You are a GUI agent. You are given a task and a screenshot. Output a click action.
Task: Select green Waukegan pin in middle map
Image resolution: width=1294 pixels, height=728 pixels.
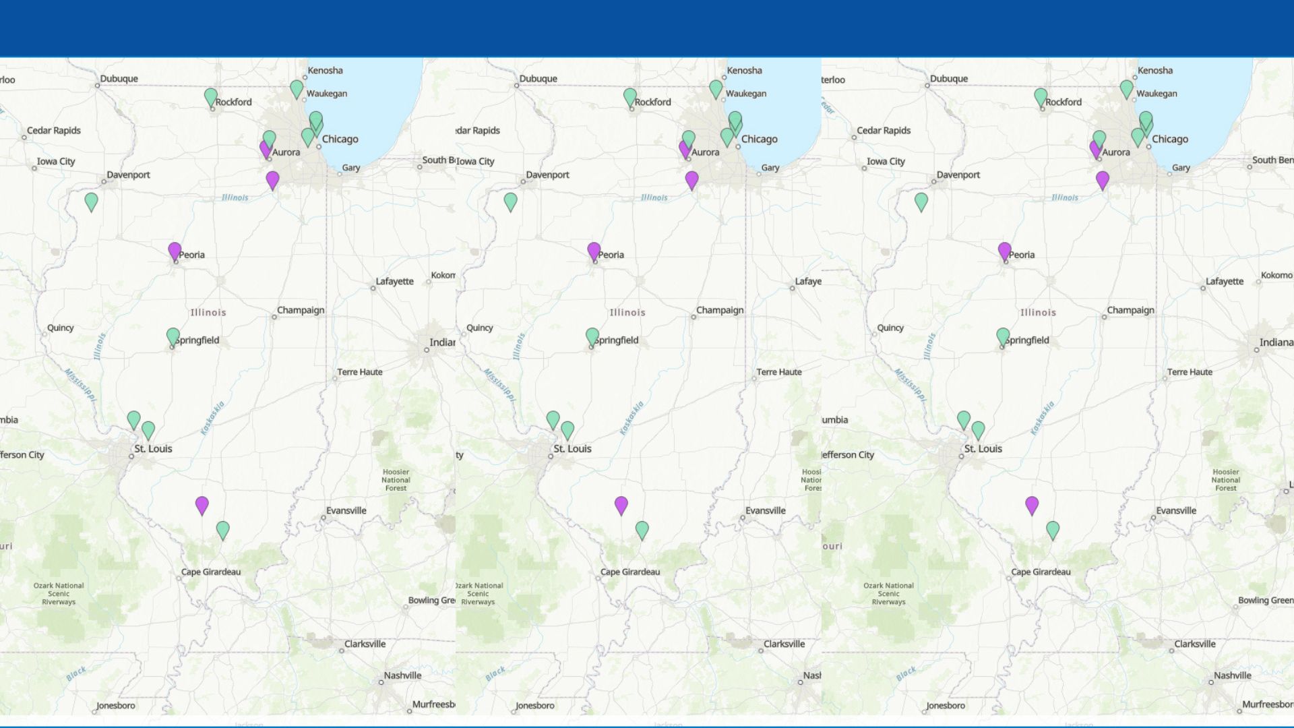[716, 88]
